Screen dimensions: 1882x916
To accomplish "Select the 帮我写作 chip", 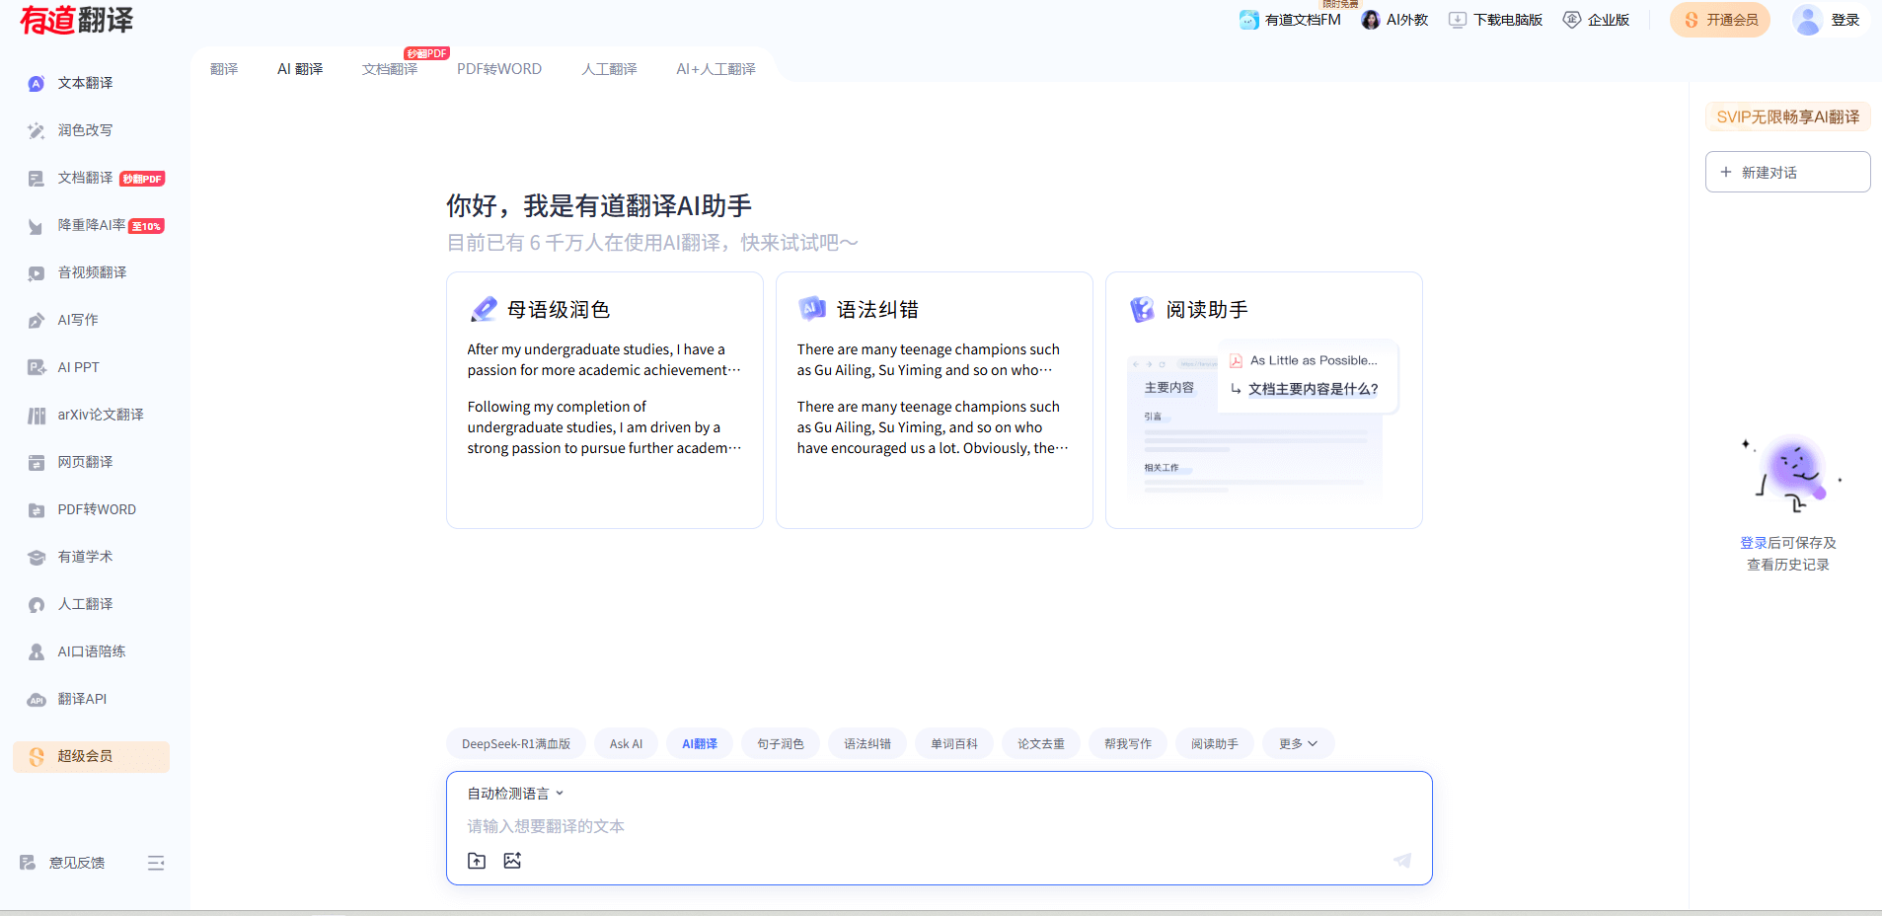I will pyautogui.click(x=1128, y=744).
